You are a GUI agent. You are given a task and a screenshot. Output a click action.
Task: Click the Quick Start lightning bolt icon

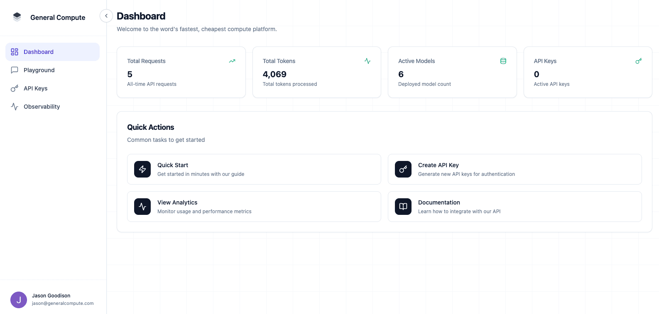(142, 169)
